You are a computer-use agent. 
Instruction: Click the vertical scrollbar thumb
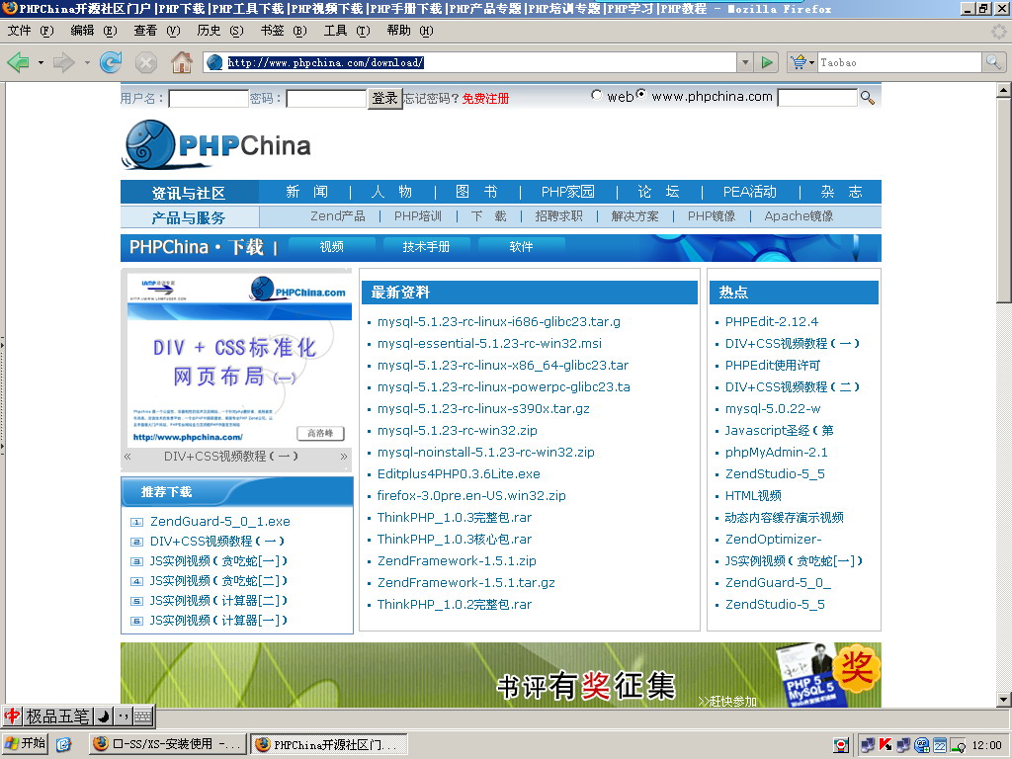click(x=1004, y=200)
